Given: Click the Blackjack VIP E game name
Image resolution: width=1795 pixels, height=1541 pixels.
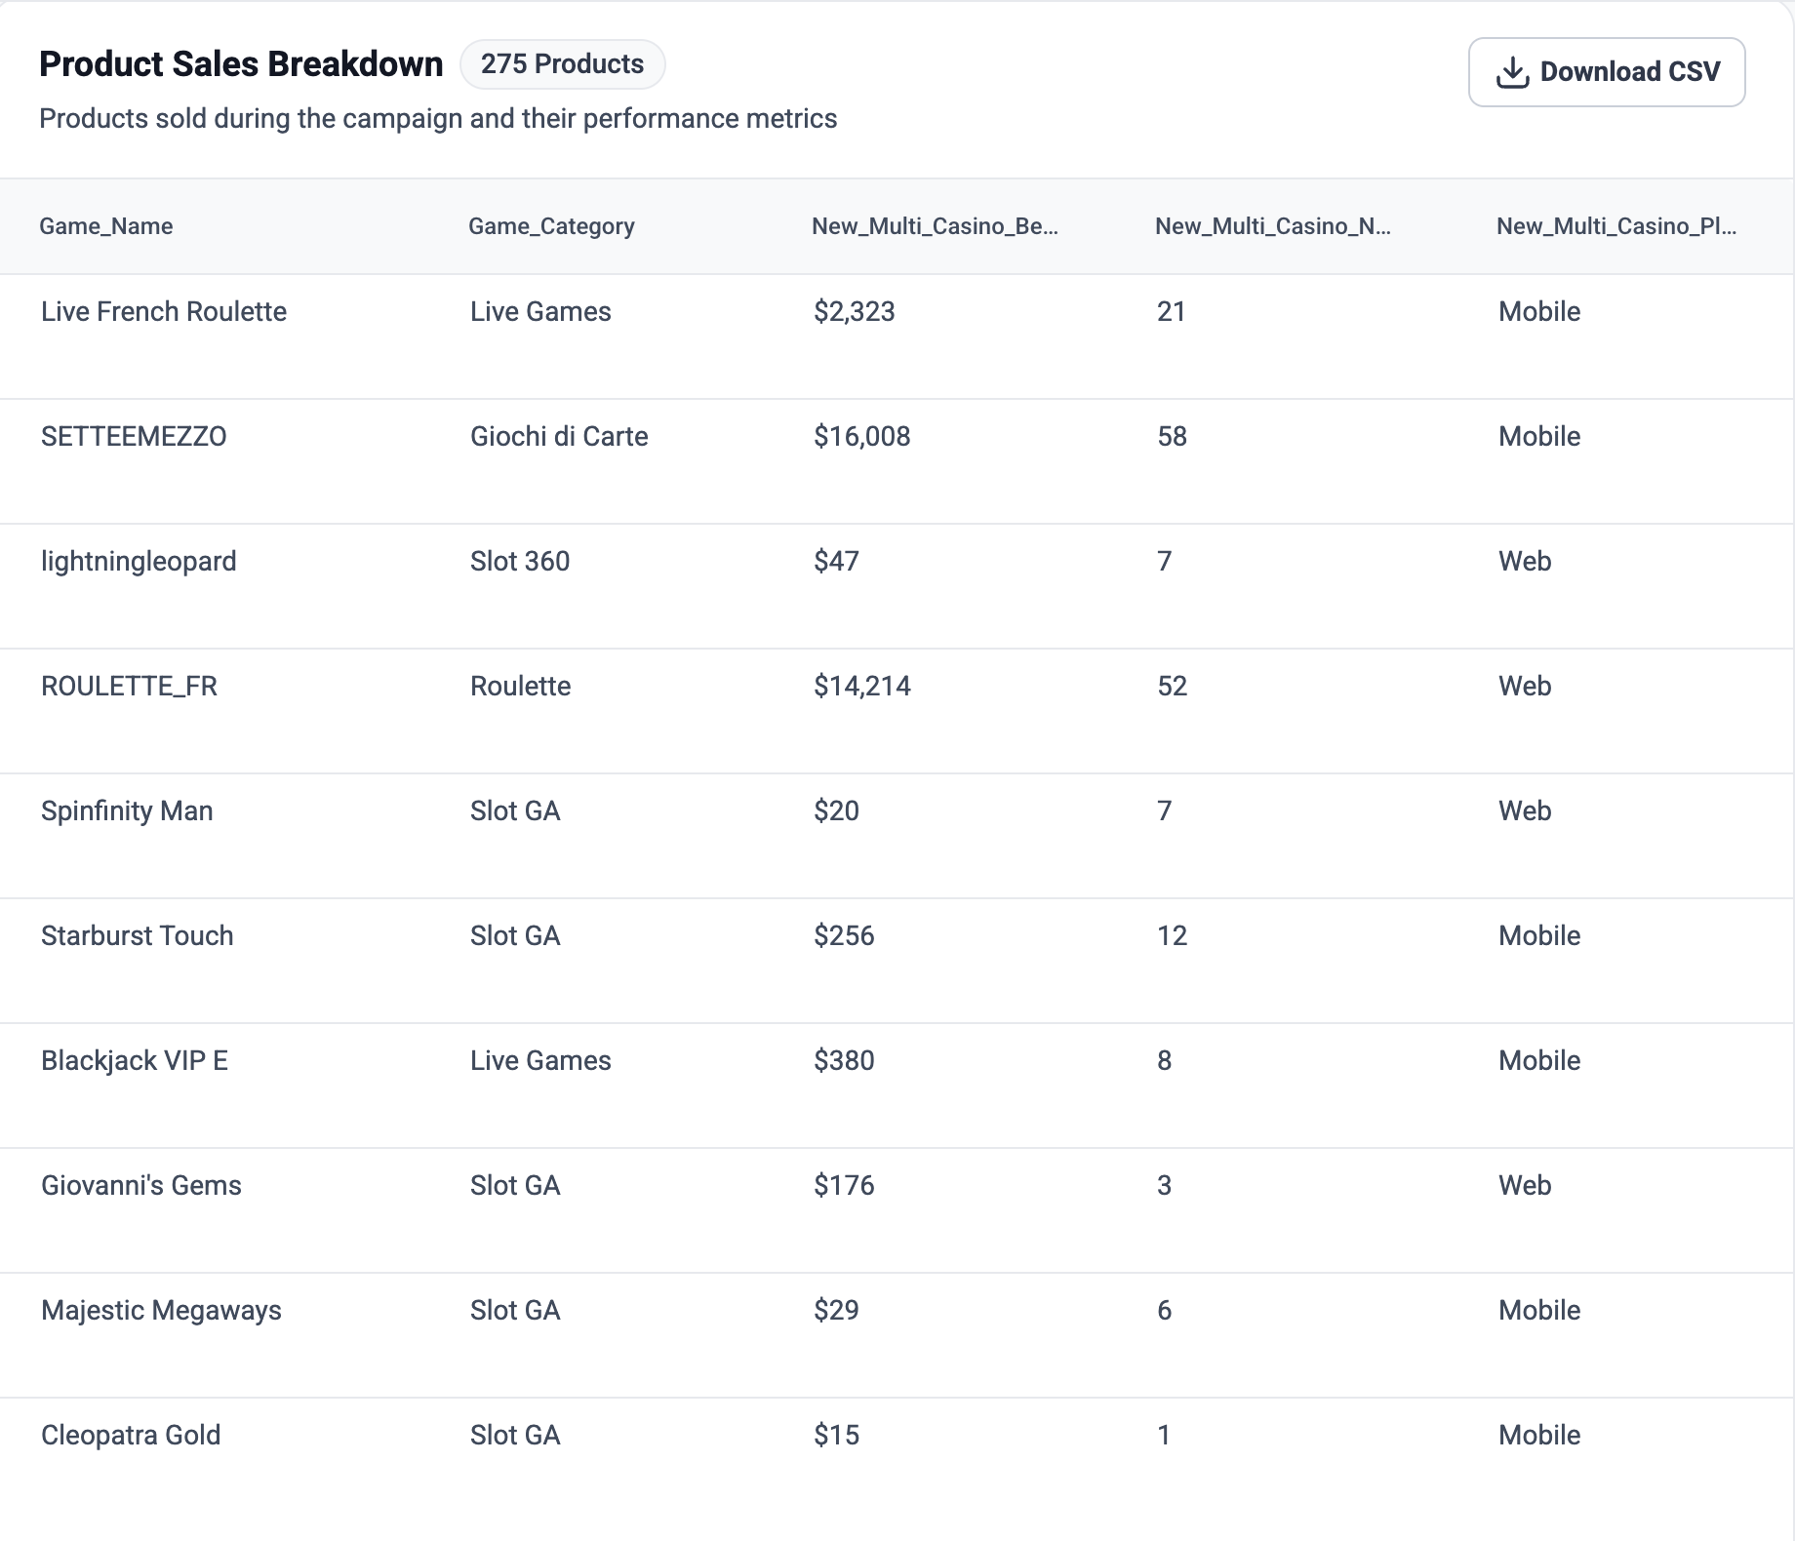Looking at the screenshot, I should pos(135,1061).
